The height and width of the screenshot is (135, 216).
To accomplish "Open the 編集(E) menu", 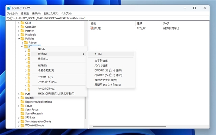I will tap(25, 13).
